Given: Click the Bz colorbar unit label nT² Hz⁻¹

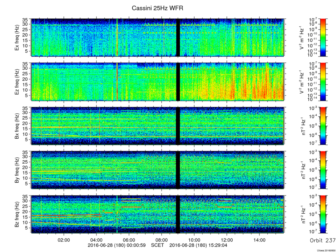Looking at the screenshot, I should click(304, 214).
